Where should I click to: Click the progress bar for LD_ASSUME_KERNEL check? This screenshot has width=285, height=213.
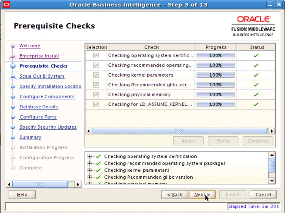216,104
